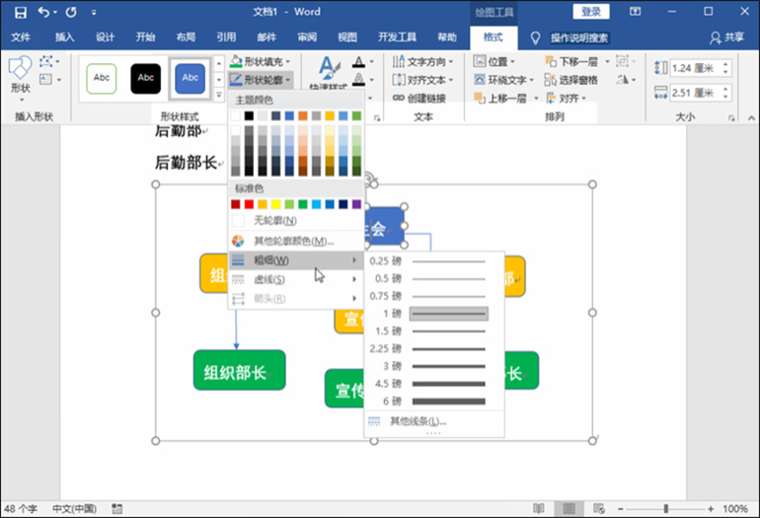Screen dimensions: 760x518
Task: Select 6 磅 line weight
Action: click(434, 402)
